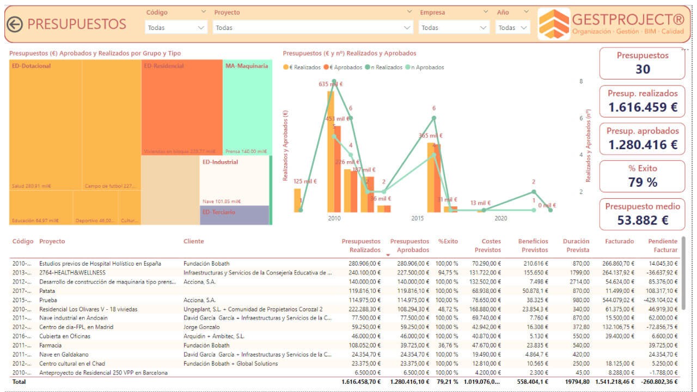
Task: Sort by the Cliente column header
Action: pos(193,241)
